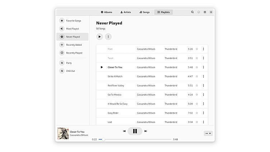Toggle favorite star for Strike A Match
The height and width of the screenshot is (152, 270).
pyautogui.click(x=197, y=77)
